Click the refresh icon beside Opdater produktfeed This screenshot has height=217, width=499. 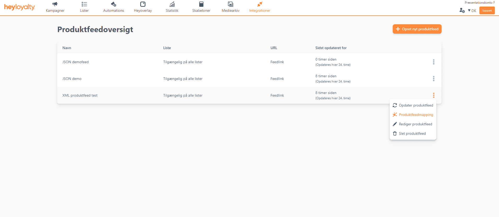(x=395, y=105)
